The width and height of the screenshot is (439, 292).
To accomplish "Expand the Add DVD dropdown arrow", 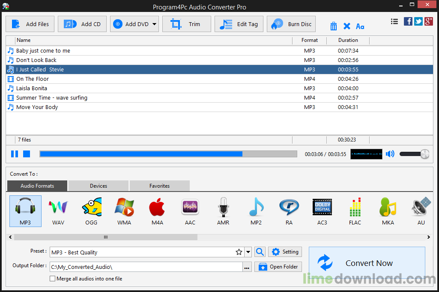I will [153, 24].
